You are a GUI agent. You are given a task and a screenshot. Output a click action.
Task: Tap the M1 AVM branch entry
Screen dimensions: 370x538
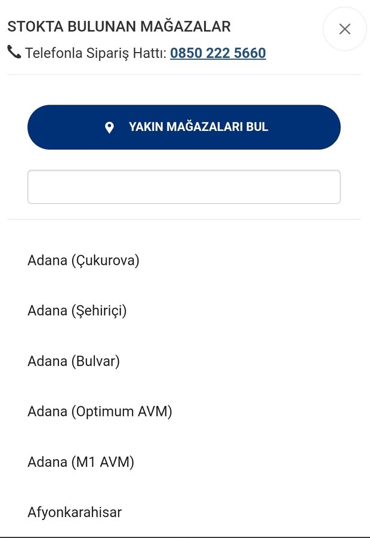click(81, 462)
